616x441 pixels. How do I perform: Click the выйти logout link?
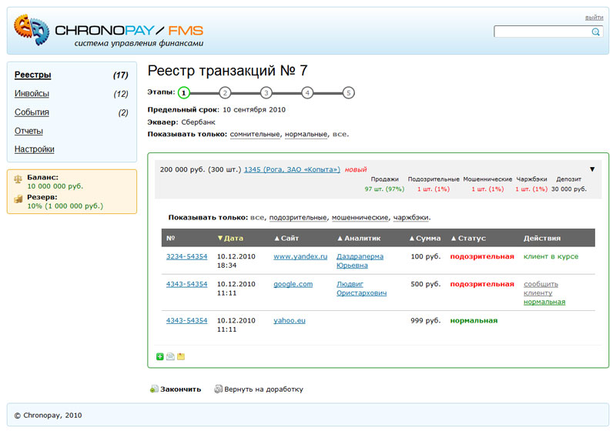(x=594, y=17)
